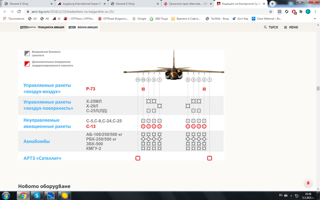Open the Extensions puzzle icon
The image size is (320, 200).
(x=301, y=12)
